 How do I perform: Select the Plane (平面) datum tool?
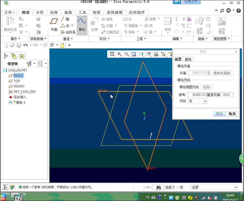coord(54,24)
